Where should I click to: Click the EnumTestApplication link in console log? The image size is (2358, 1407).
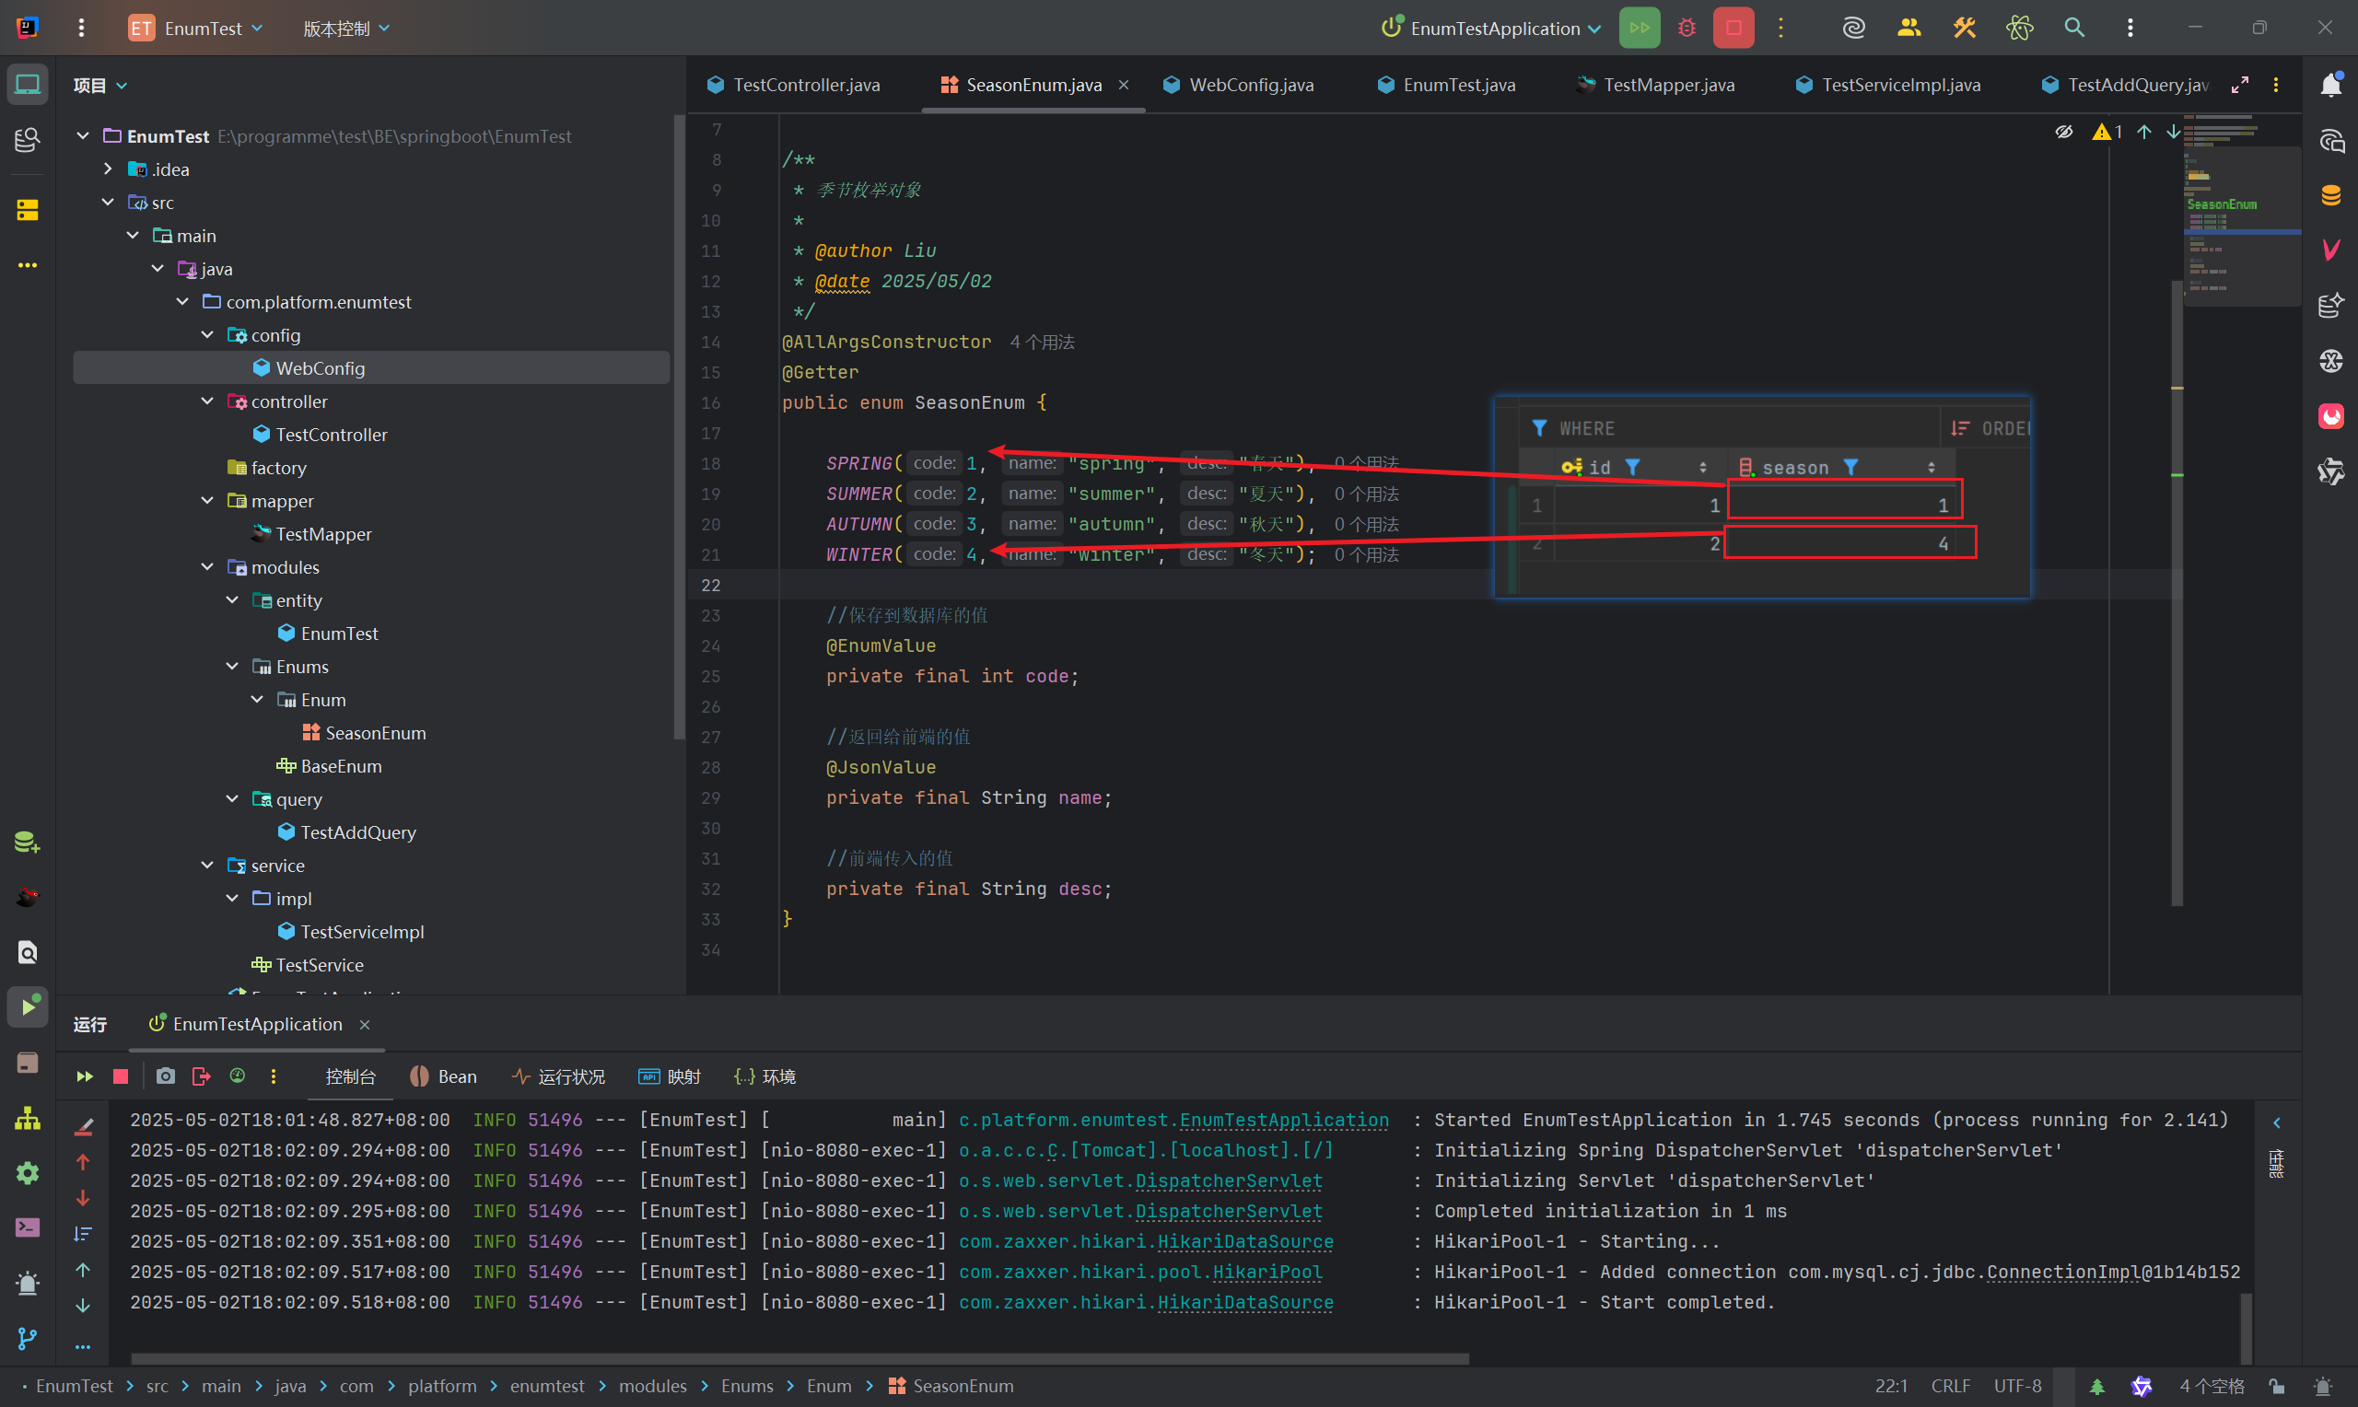tap(1283, 1120)
